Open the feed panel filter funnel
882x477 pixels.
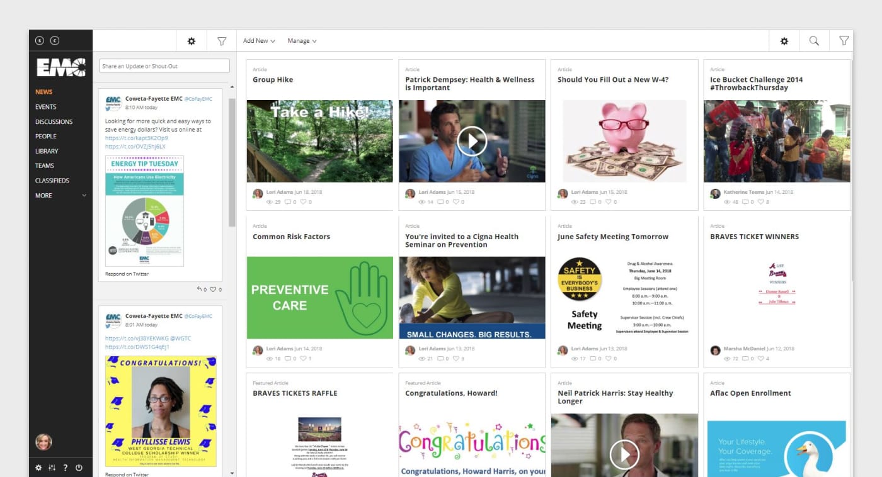point(222,41)
